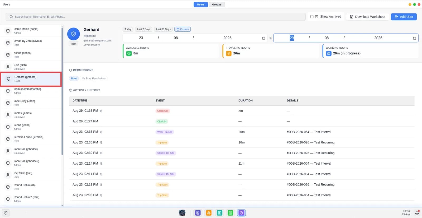Click the 11m duration cell
Image resolution: width=422 pixels, height=218 pixels.
click(241, 164)
